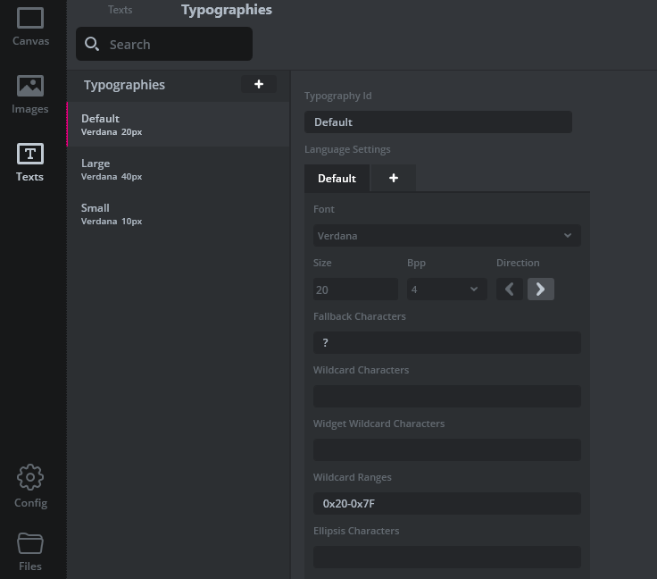The height and width of the screenshot is (579, 657).
Task: Click the Size field showing 20
Action: 355,289
